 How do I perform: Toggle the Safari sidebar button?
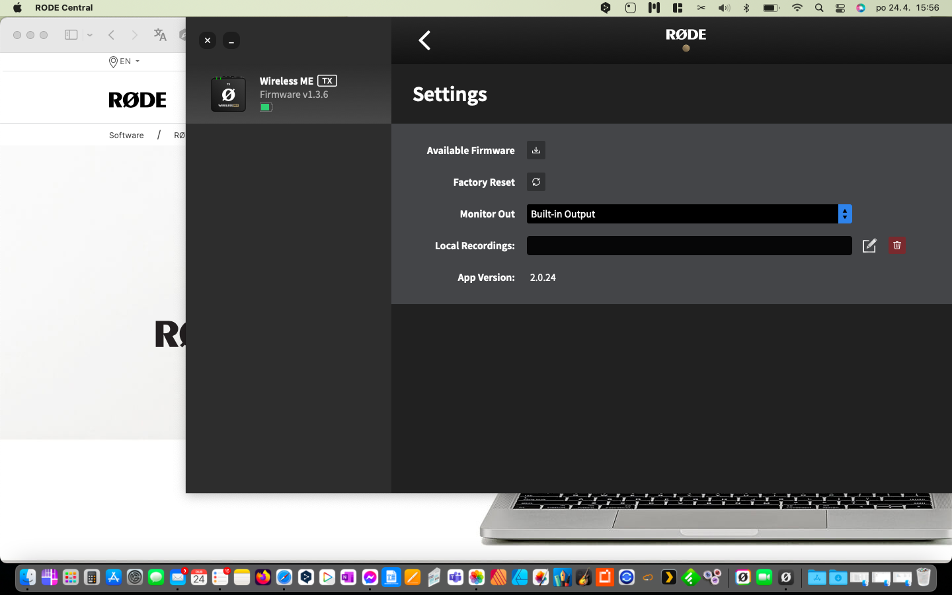tap(71, 35)
